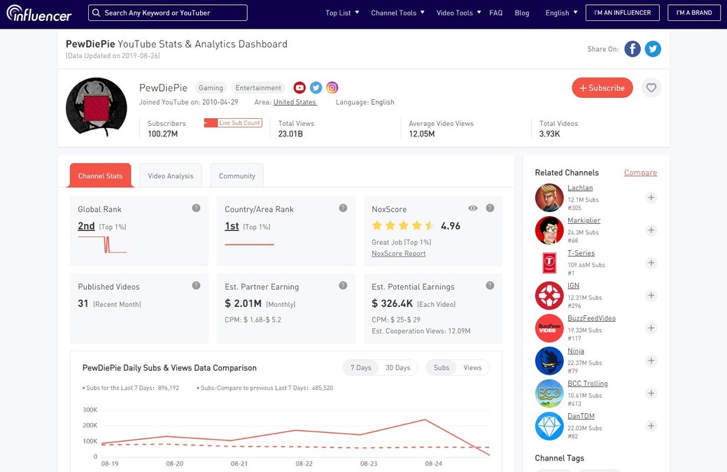Viewport: 727px width, 472px height.
Task: Switch chart to 30 Days
Action: click(397, 368)
